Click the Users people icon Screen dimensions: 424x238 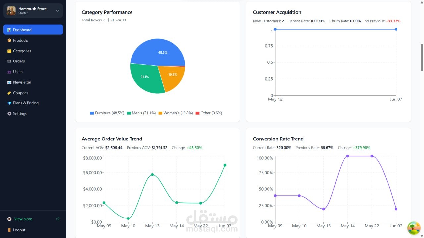click(x=9, y=72)
